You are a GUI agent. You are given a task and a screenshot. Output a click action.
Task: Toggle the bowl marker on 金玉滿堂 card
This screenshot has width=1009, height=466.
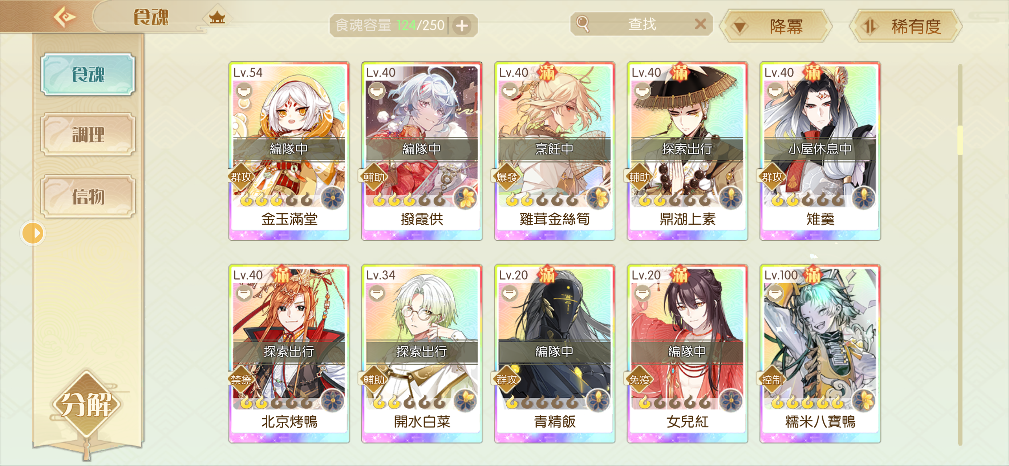244,91
